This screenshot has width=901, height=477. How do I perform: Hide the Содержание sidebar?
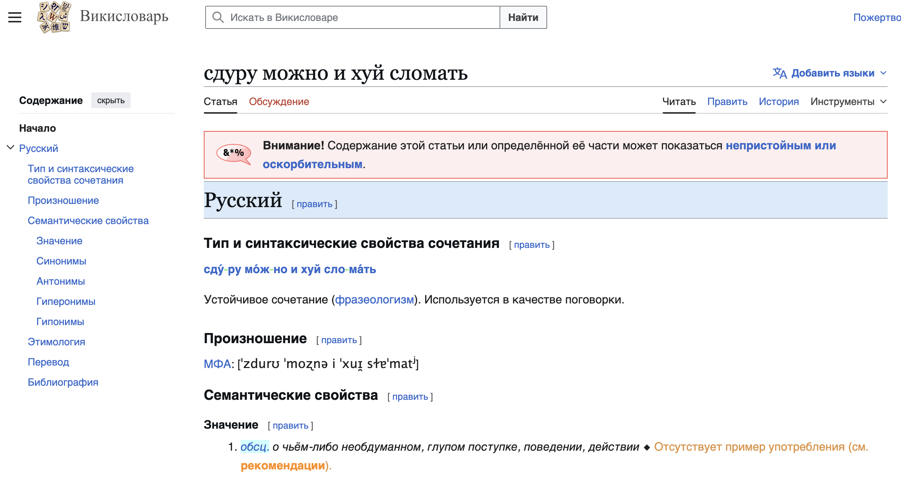coord(111,101)
